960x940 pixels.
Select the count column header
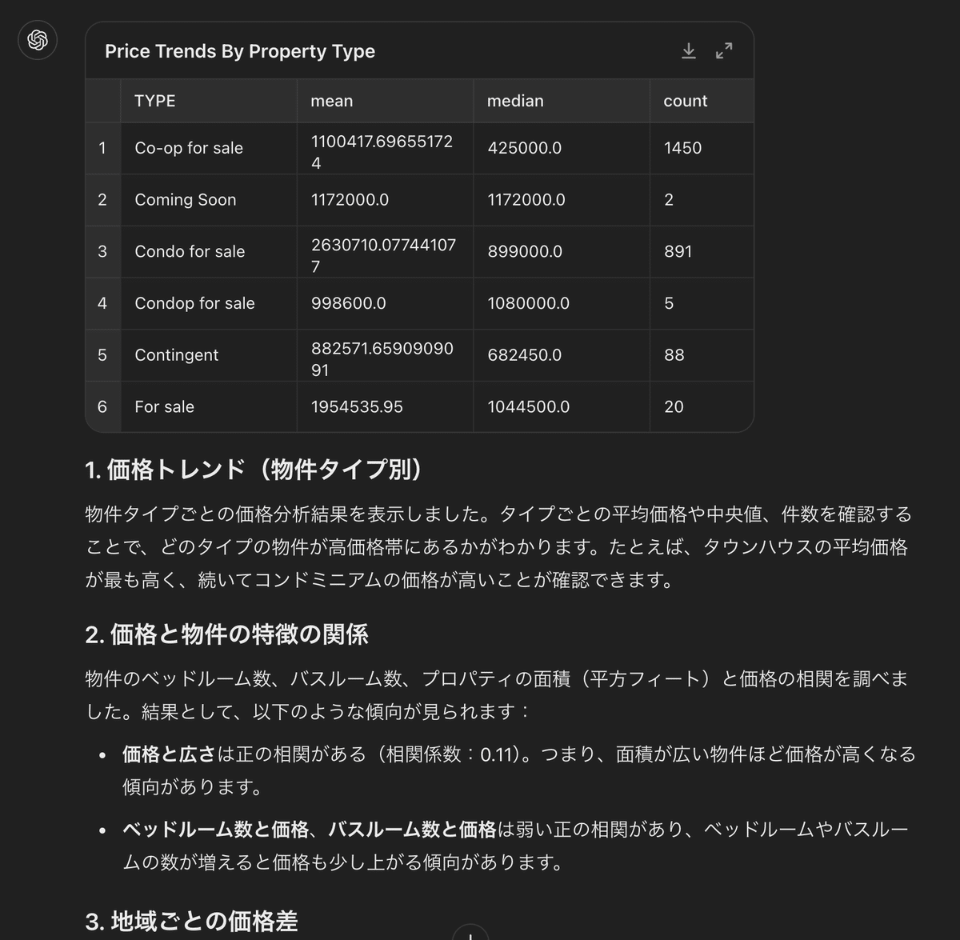click(702, 101)
